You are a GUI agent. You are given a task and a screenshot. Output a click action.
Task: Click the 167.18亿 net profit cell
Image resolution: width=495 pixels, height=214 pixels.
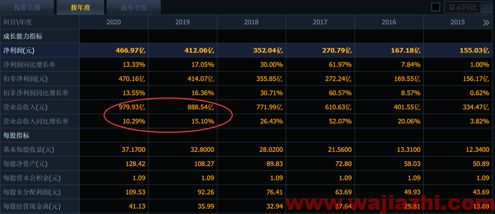pyautogui.click(x=389, y=51)
